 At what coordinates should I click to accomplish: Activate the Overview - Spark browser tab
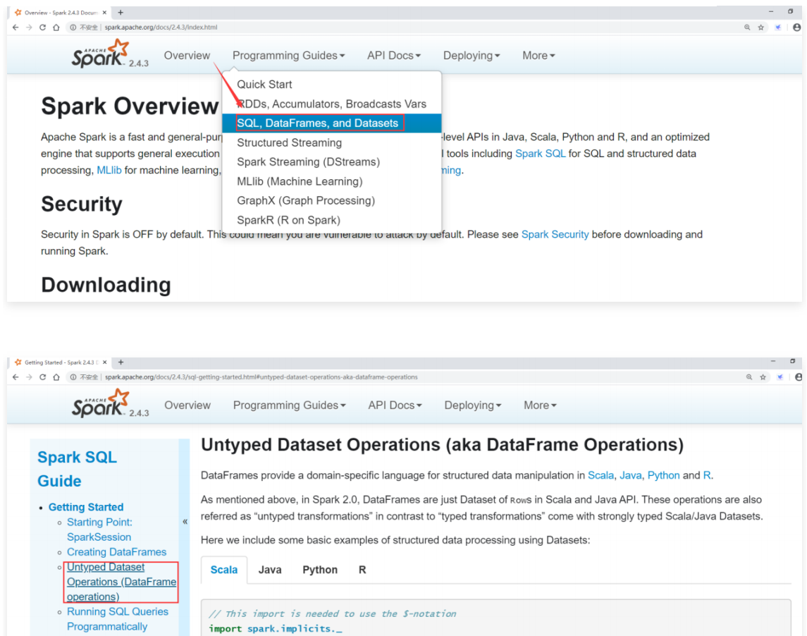pyautogui.click(x=61, y=13)
